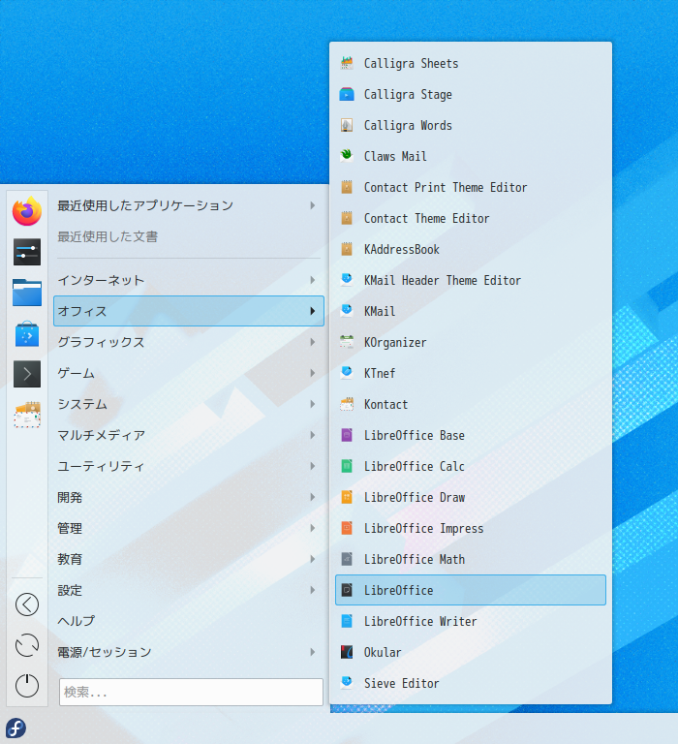Viewport: 678px width, 744px height.
Task: Open the Kontact mail icon in sidebar
Action: pyautogui.click(x=27, y=415)
